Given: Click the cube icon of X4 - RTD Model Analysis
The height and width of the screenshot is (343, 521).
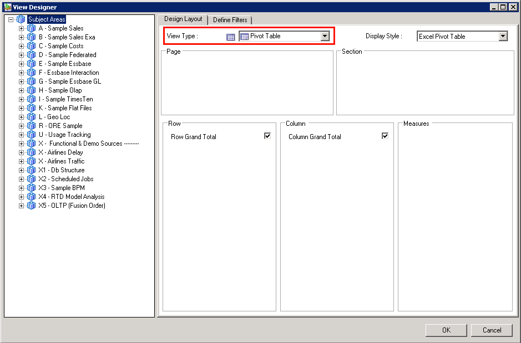Looking at the screenshot, I should [x=31, y=197].
